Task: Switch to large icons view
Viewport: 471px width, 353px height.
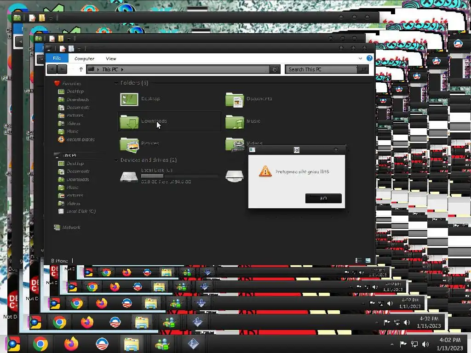Action: [x=368, y=260]
